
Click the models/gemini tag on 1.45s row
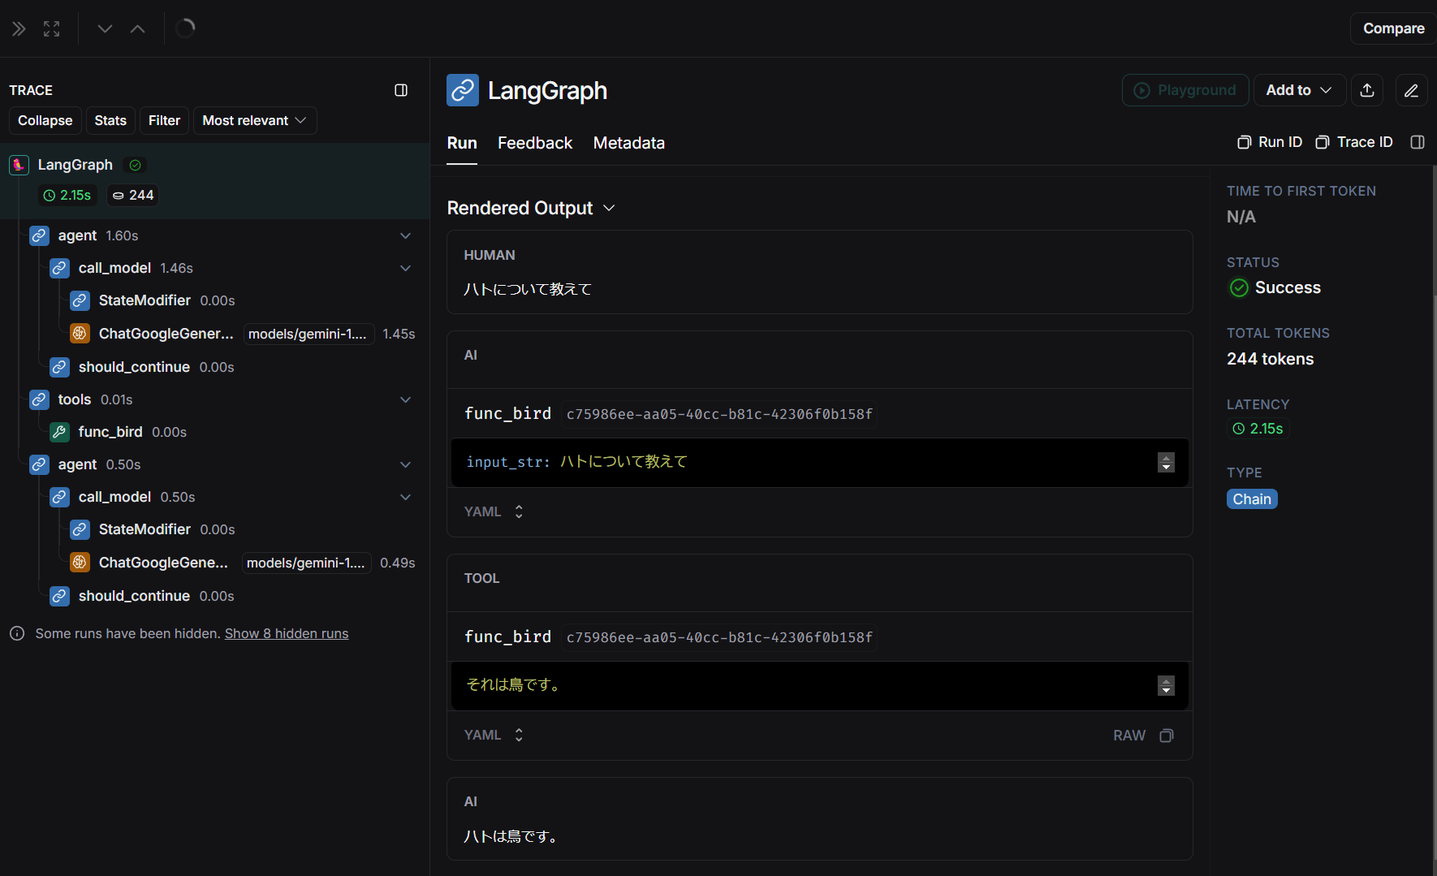[x=308, y=334]
